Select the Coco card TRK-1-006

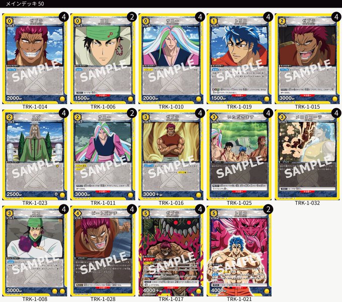coord(103,59)
